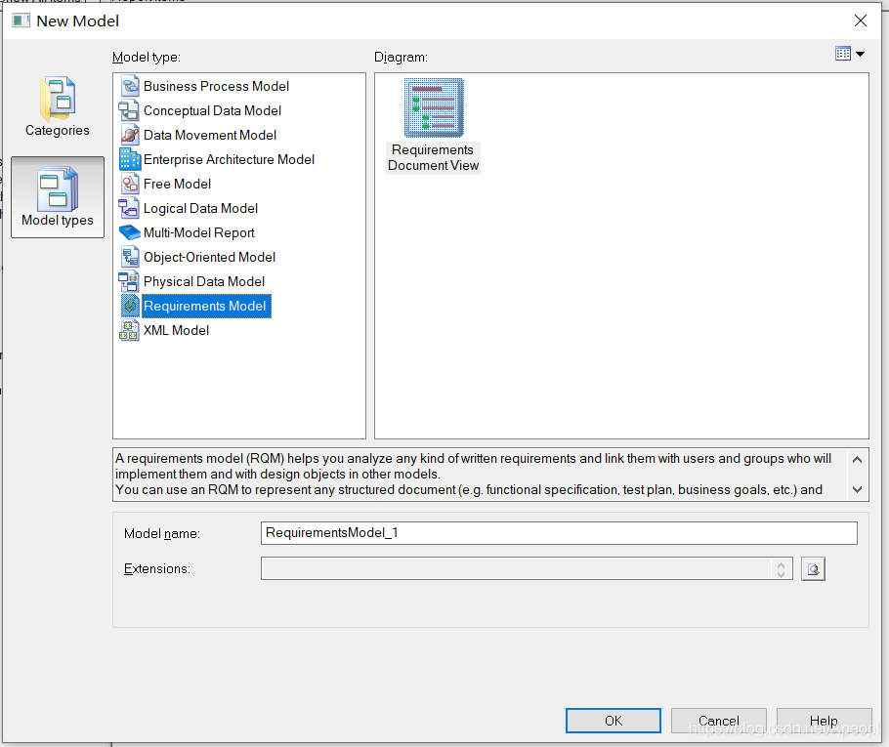Switch to the Categories view
The image size is (889, 747).
(58, 106)
